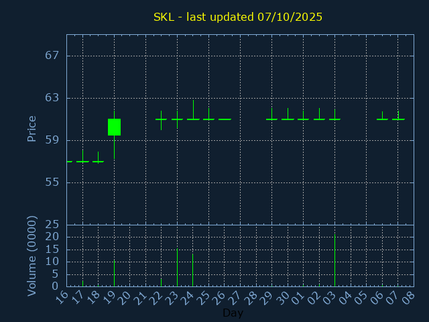Select the 63 price tick label
The height and width of the screenshot is (322, 429).
pyautogui.click(x=52, y=98)
